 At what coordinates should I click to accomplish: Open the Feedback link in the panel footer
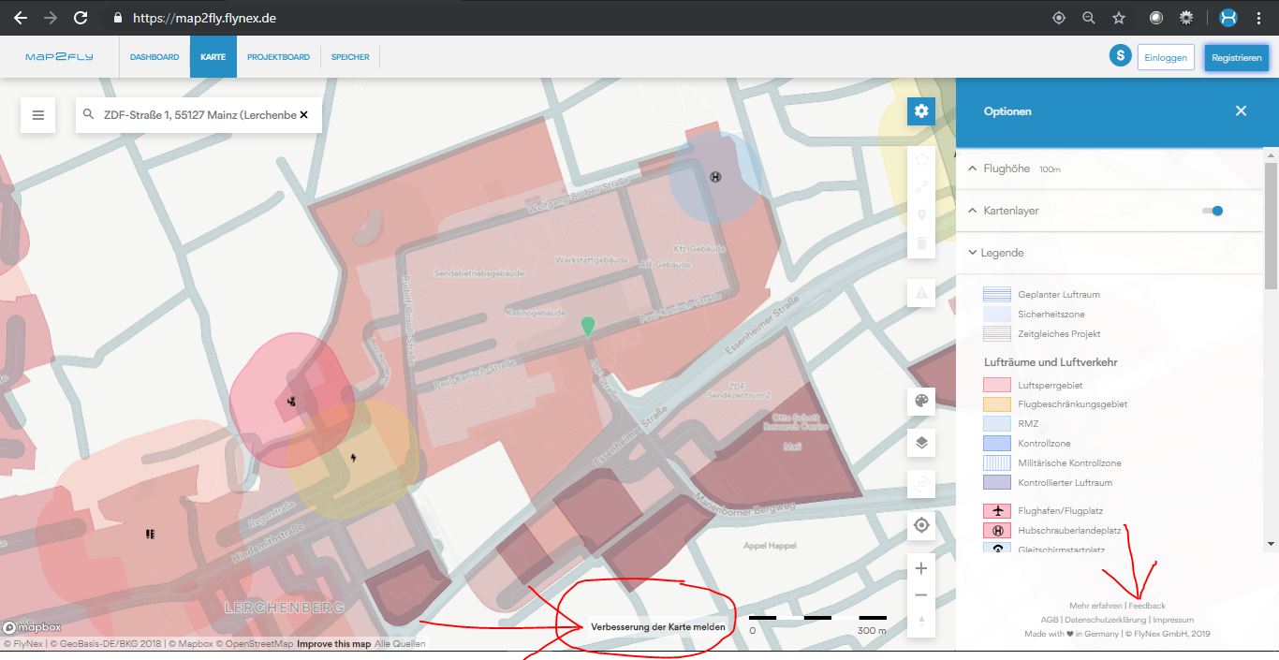(x=1144, y=605)
